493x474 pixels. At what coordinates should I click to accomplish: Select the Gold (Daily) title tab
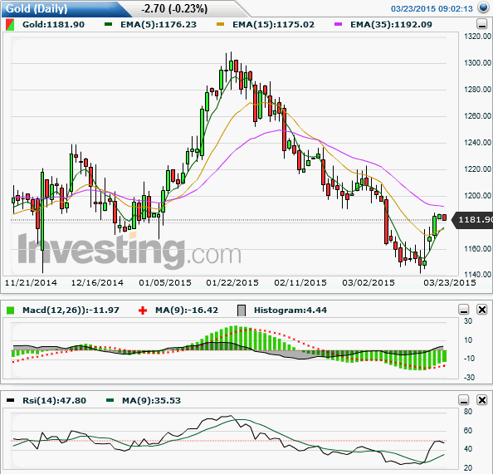pyautogui.click(x=37, y=9)
